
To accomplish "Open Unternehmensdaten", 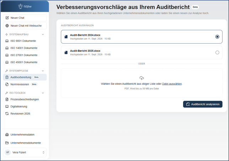I will point(25,135).
